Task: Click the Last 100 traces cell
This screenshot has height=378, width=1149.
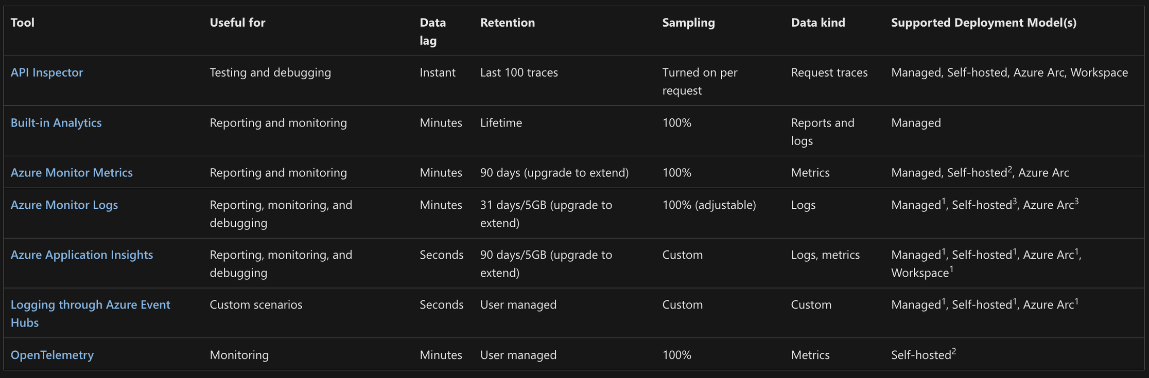Action: (519, 73)
